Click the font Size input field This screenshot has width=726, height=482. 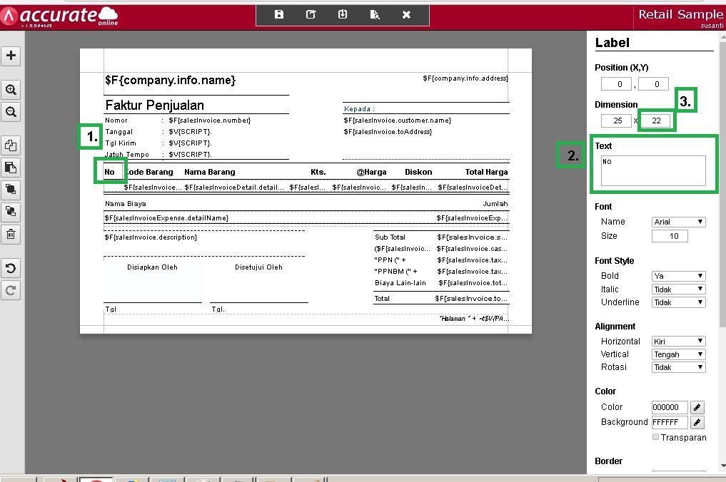pos(670,236)
